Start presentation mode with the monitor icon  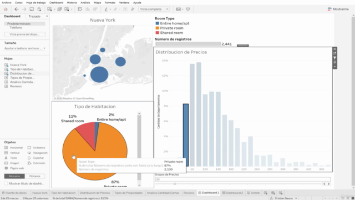(188, 9)
